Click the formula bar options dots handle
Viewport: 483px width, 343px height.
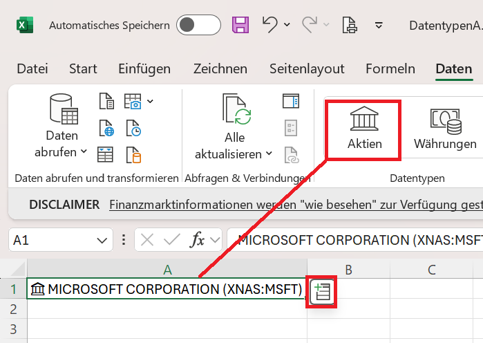[x=124, y=240]
